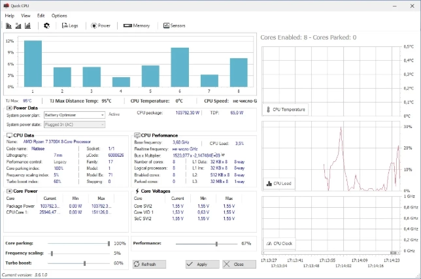Open the System power state dropdown
This screenshot has width=421, height=279.
pyautogui.click(x=74, y=123)
